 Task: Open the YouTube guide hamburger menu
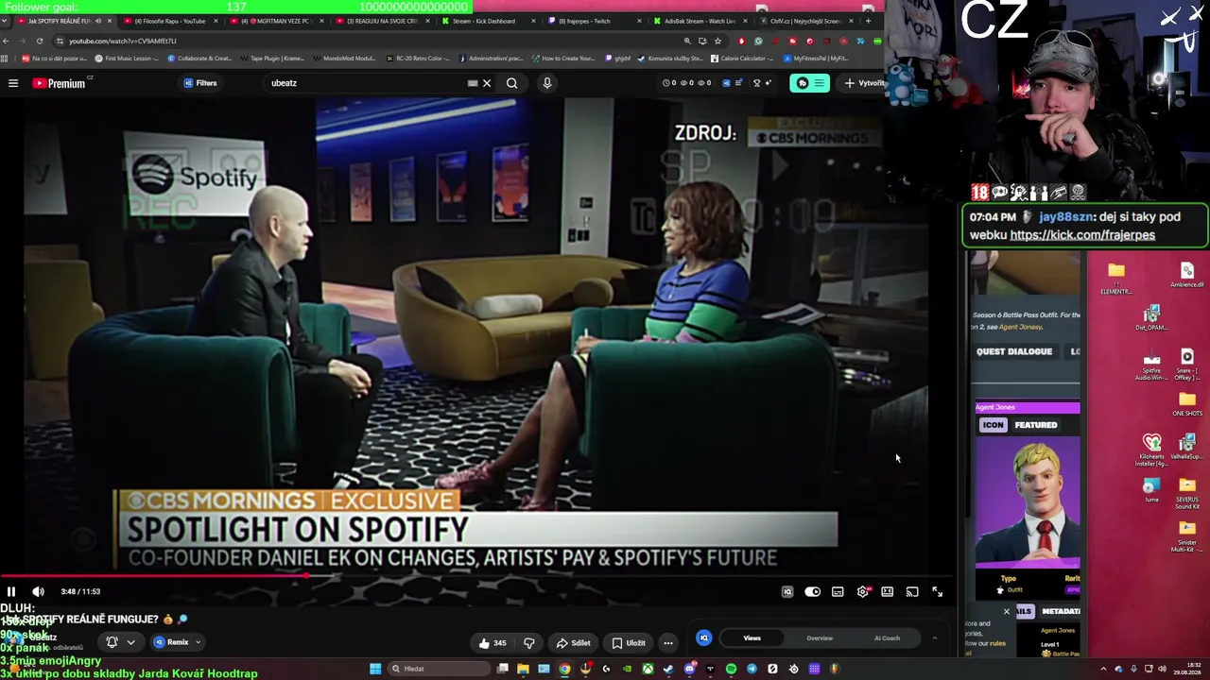coord(13,83)
